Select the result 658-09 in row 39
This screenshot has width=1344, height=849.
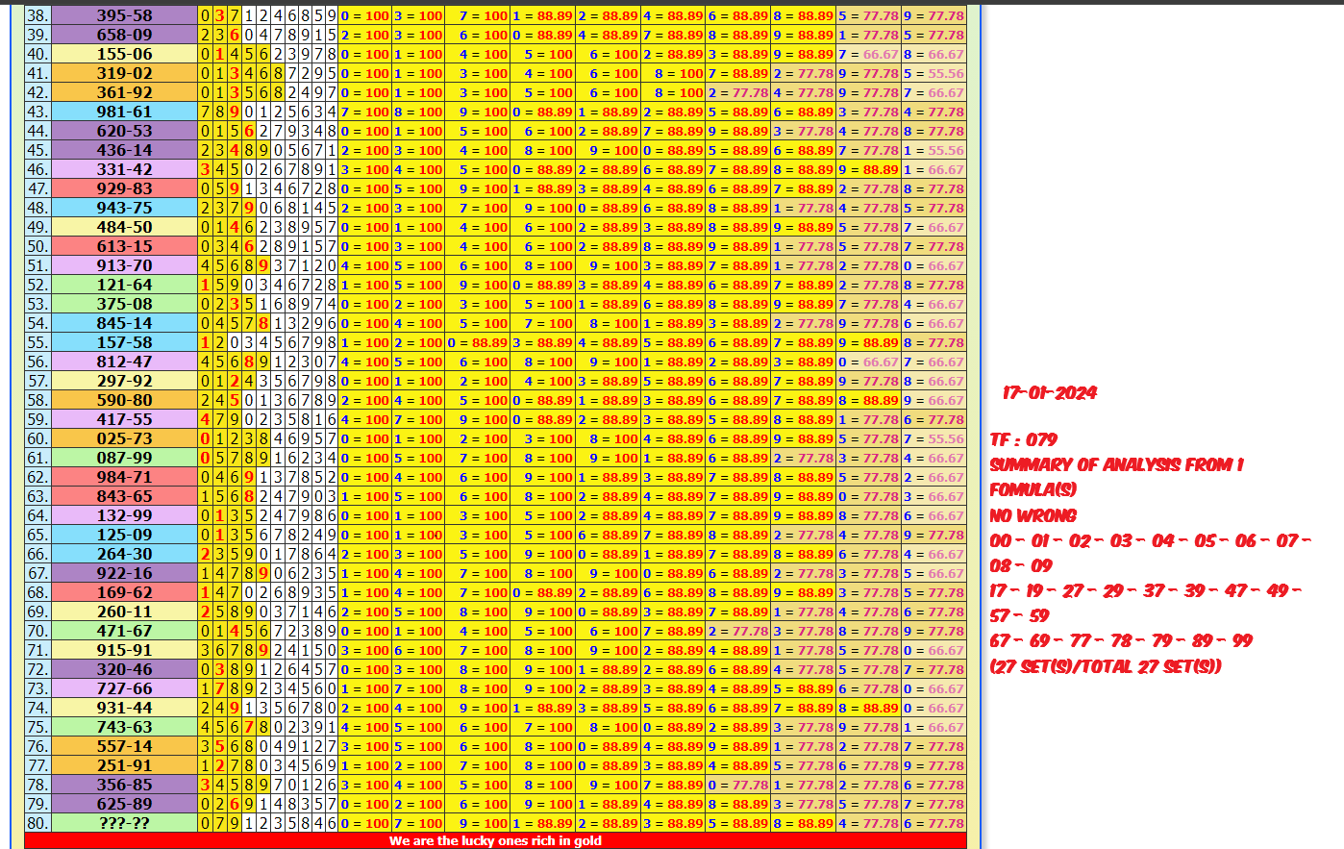[x=124, y=35]
